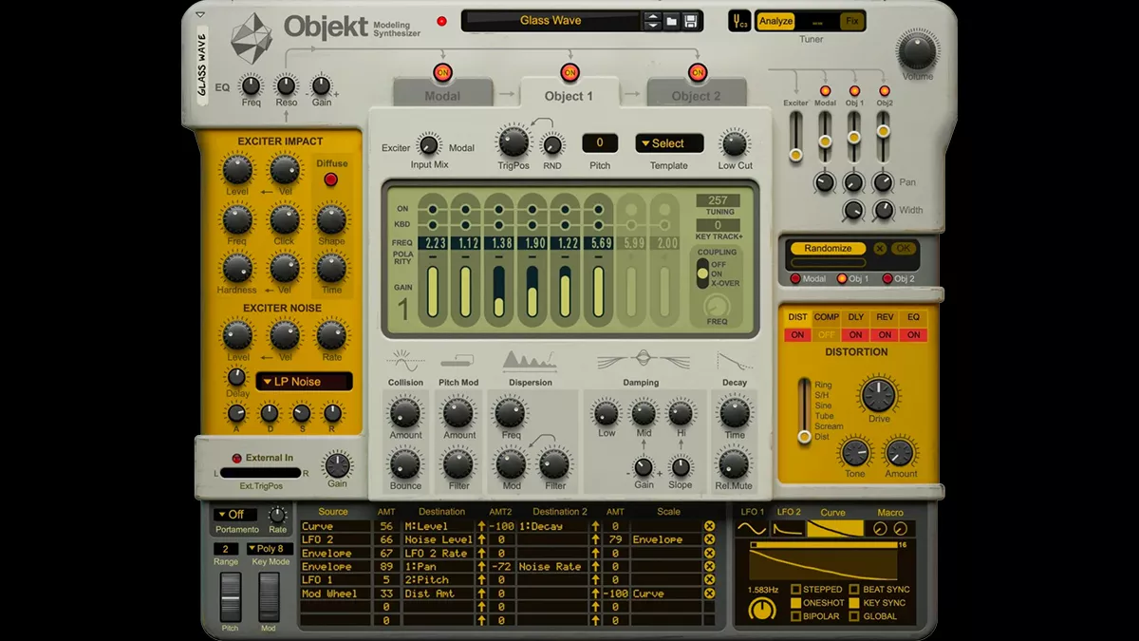Viewport: 1139px width, 641px height.
Task: Click the LFO rate knob at 1.583Hz
Action: click(761, 610)
